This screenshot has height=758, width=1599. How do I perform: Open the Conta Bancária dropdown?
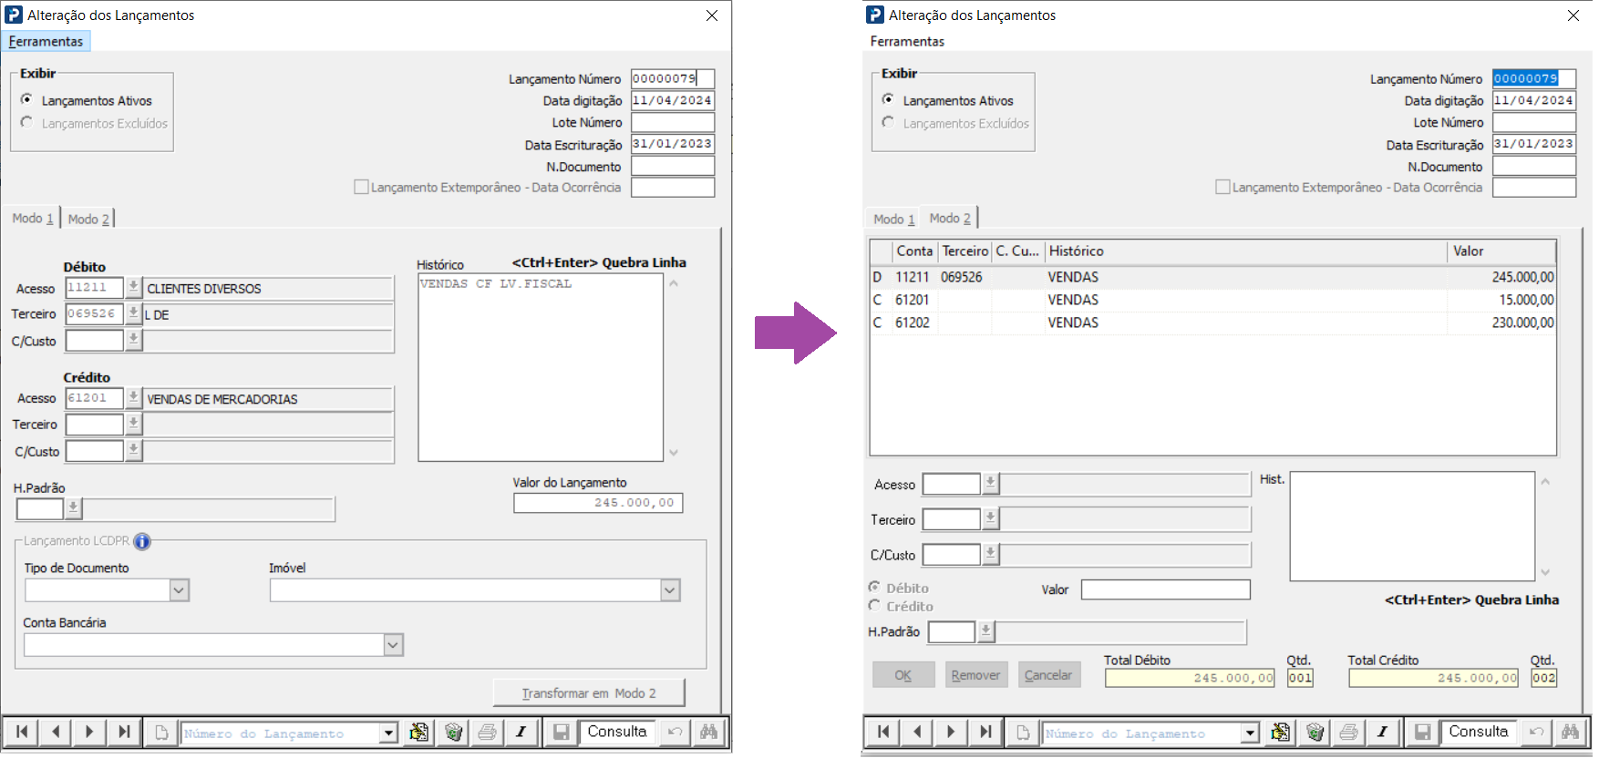click(393, 645)
